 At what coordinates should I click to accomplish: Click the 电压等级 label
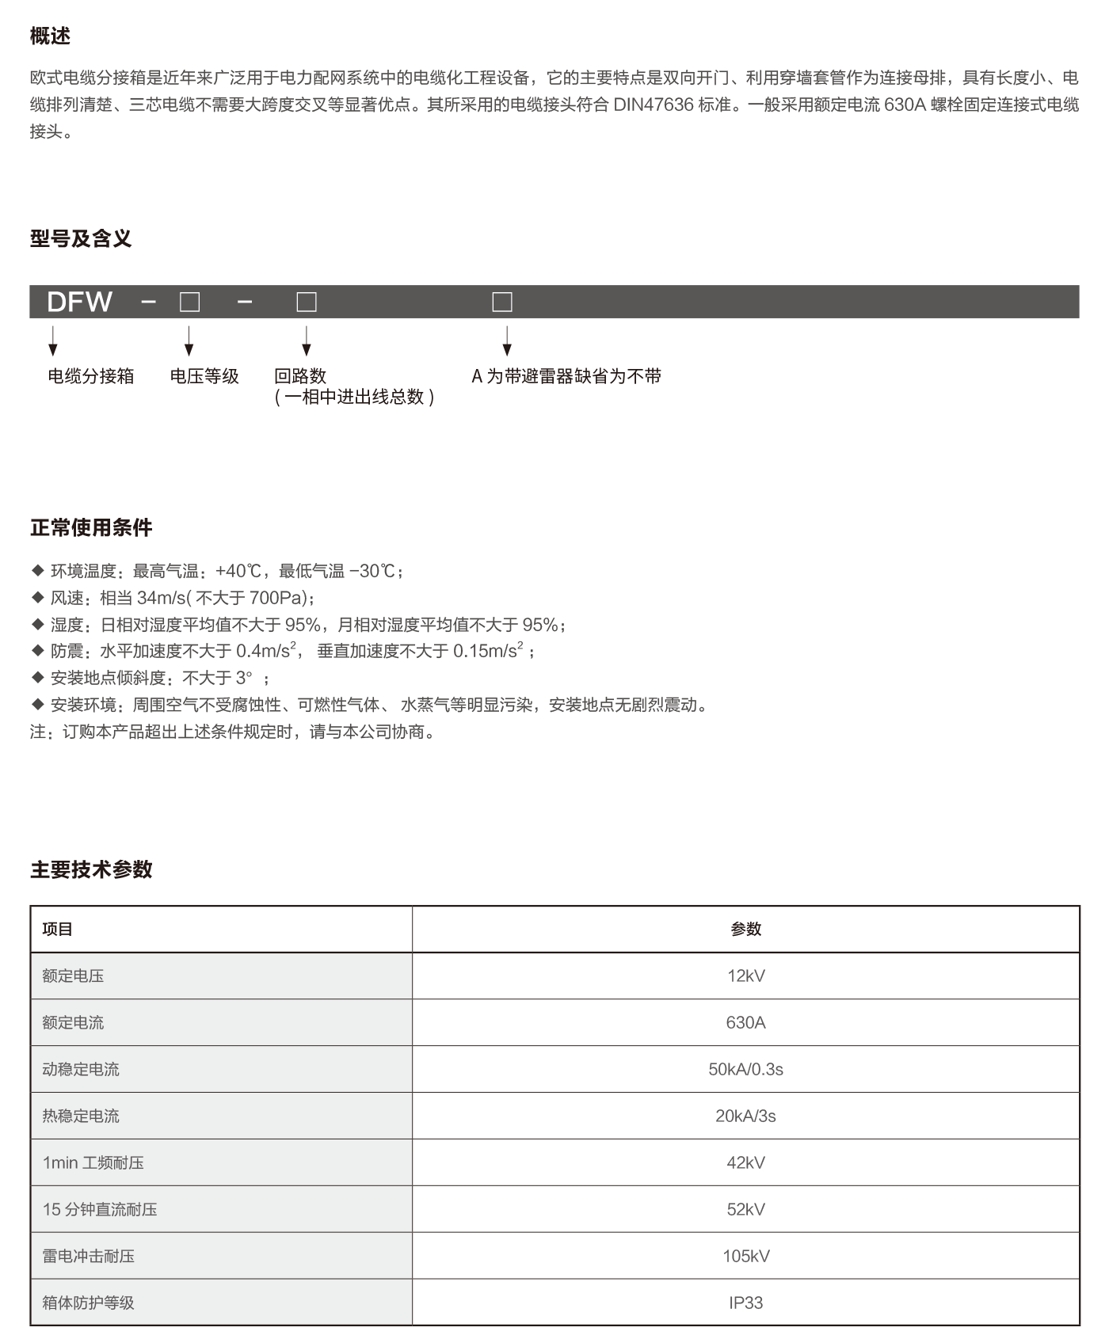pos(204,376)
